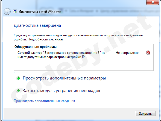
Task: Click the Диагностика завершена heading
Action: click(x=37, y=25)
